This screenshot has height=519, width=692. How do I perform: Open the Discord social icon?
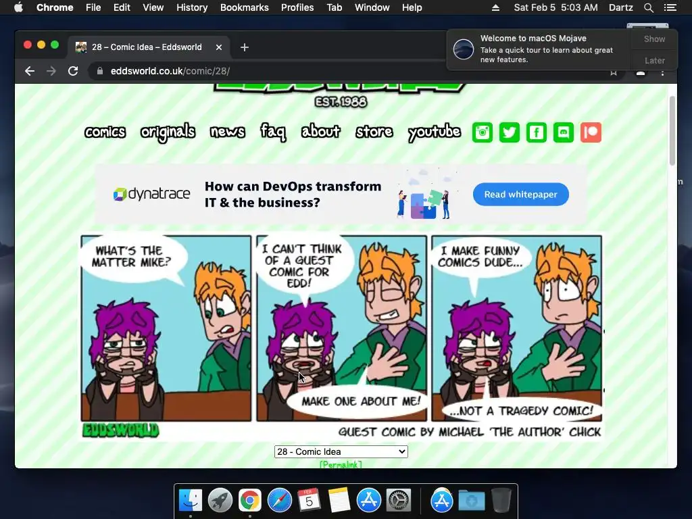(564, 132)
